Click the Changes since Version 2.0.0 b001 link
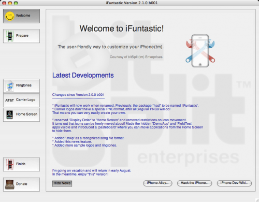This screenshot has width=259, height=202. (78, 95)
